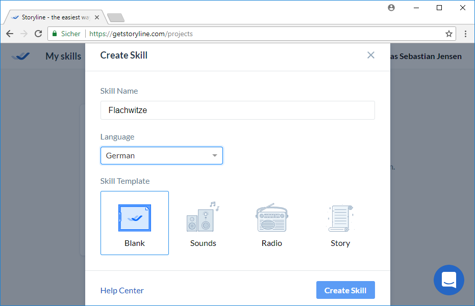Open the Help Center link
Image resolution: width=475 pixels, height=306 pixels.
pyautogui.click(x=122, y=291)
